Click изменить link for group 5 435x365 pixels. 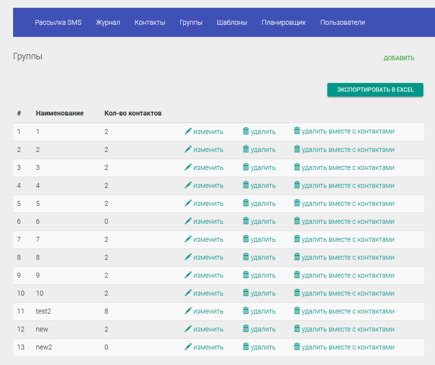[208, 204]
